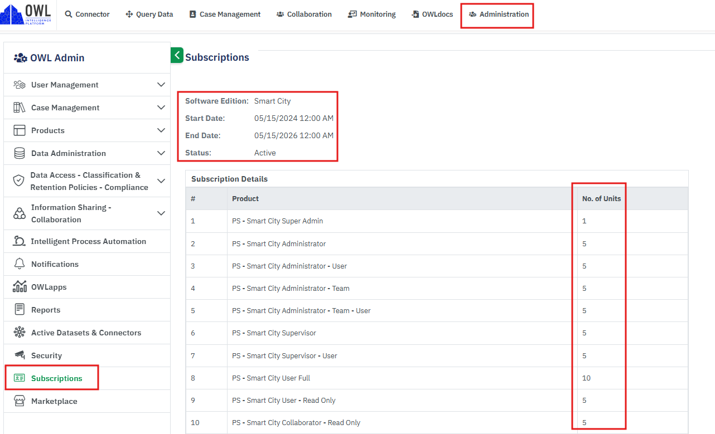Screen dimensions: 715x434
Task: Click the Reports document icon
Action: coord(20,310)
